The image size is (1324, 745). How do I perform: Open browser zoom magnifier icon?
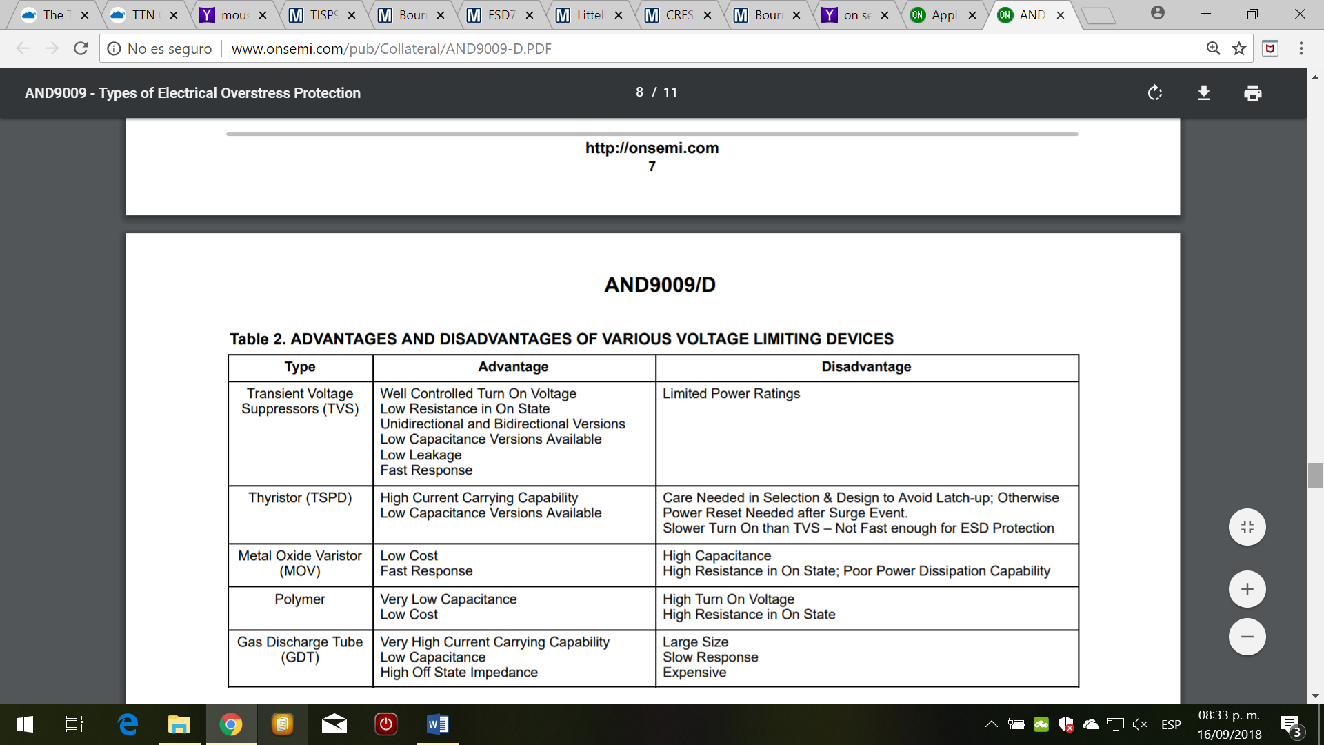pyautogui.click(x=1213, y=48)
